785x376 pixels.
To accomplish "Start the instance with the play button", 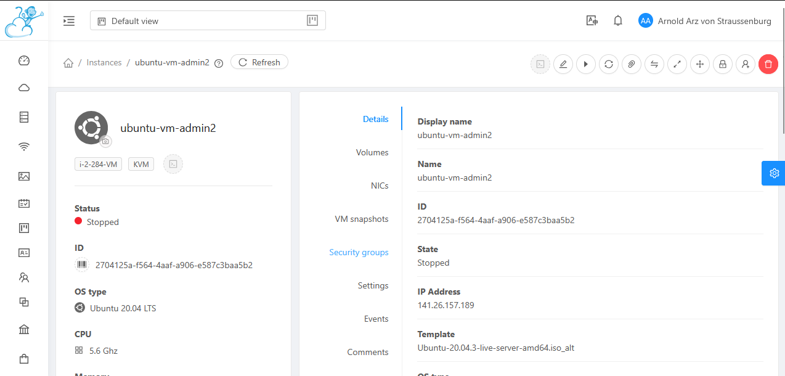I will click(586, 64).
